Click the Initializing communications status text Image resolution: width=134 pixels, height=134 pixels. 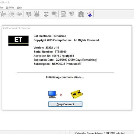(x=65, y=77)
